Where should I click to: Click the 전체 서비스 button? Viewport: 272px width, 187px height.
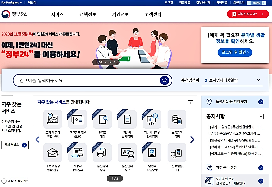15,145
